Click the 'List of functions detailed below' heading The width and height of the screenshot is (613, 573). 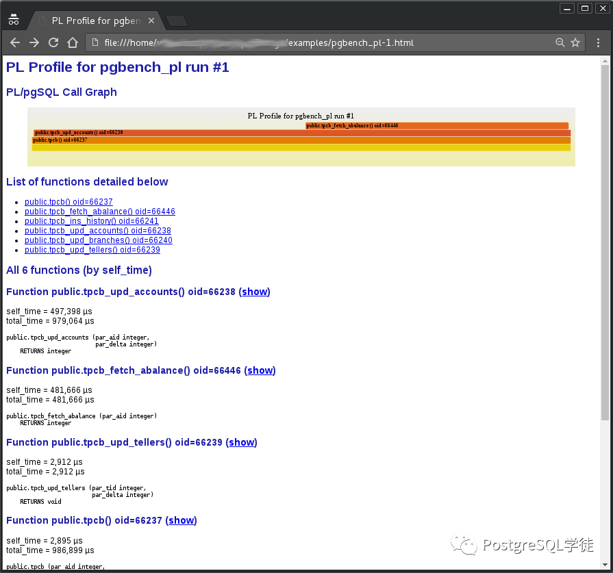[x=87, y=181]
